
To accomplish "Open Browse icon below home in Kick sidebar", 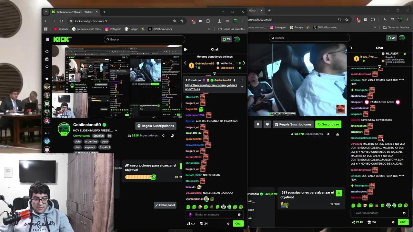I will 47,59.
